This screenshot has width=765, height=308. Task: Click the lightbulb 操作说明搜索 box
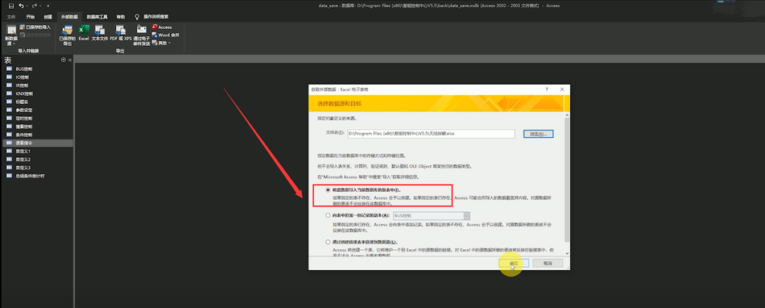[152, 17]
